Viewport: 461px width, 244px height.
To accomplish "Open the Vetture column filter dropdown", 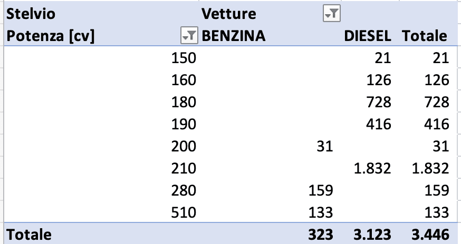I will click(332, 14).
